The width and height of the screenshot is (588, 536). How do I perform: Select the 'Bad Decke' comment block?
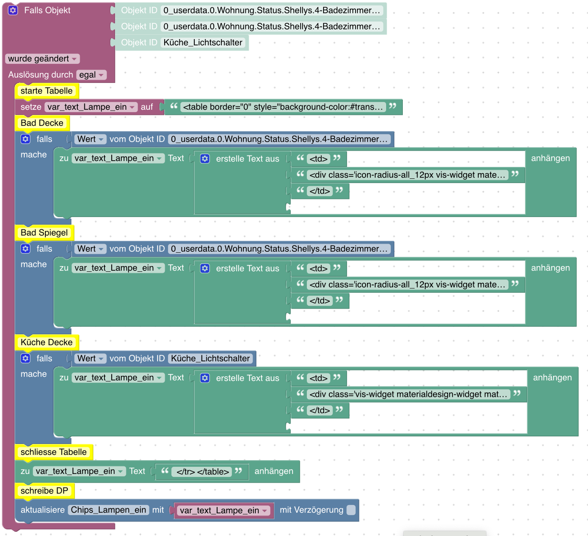point(42,123)
